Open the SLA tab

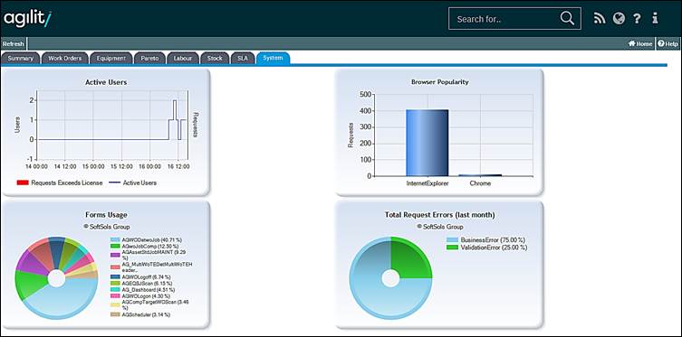pos(243,58)
